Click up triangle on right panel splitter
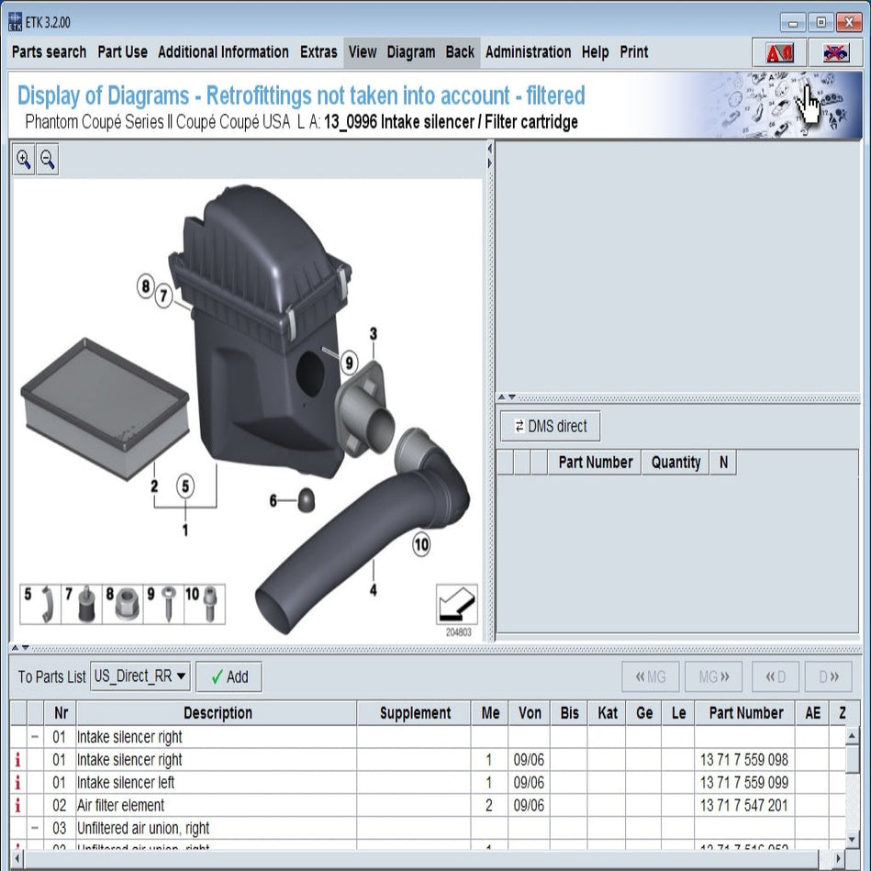Image resolution: width=871 pixels, height=871 pixels. point(502,397)
